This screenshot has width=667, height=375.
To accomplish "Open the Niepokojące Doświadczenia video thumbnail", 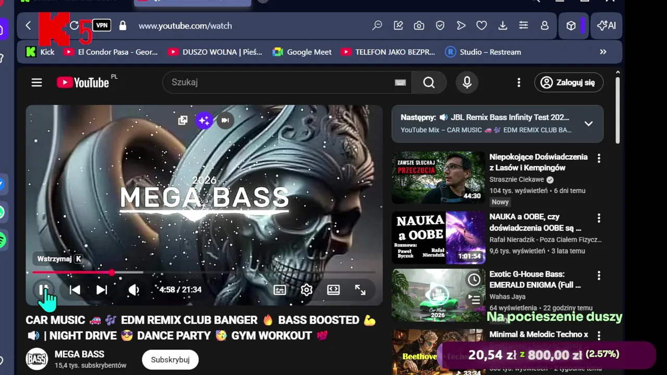I will pos(438,178).
